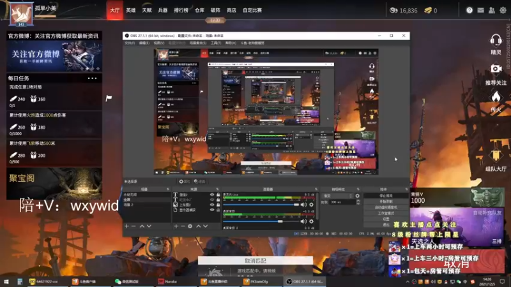Click the white flag icon beside daily tasks

click(109, 98)
